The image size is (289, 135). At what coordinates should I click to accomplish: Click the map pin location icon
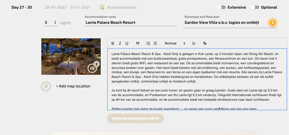[46, 86]
